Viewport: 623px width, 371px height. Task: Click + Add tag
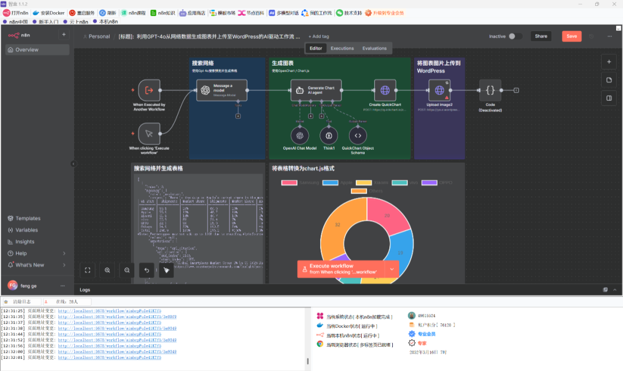tap(318, 36)
